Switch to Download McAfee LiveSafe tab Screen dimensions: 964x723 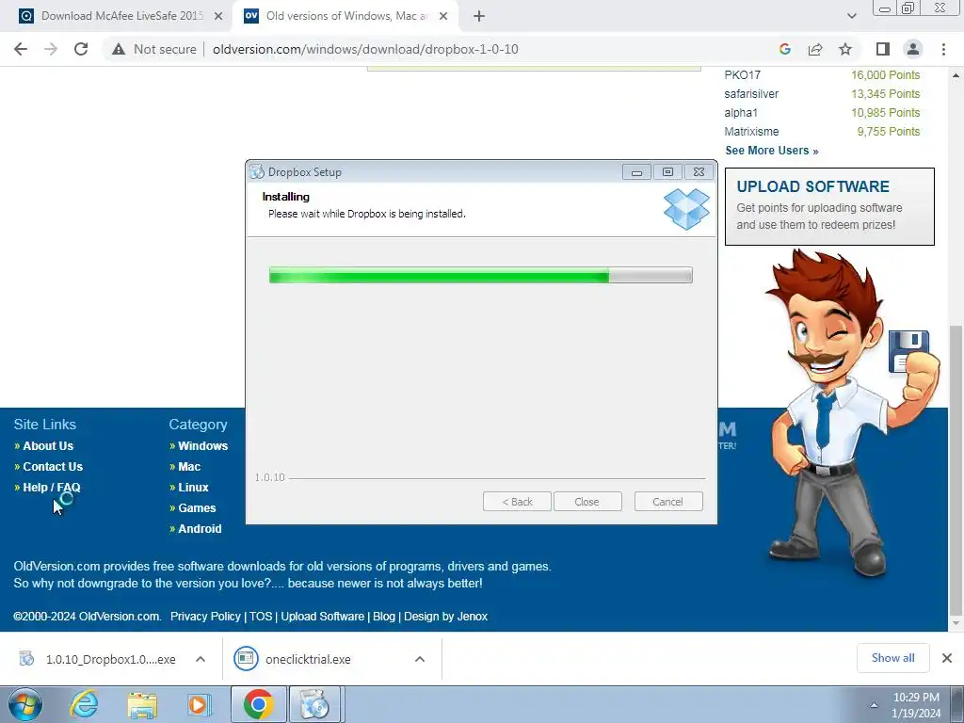tap(121, 17)
